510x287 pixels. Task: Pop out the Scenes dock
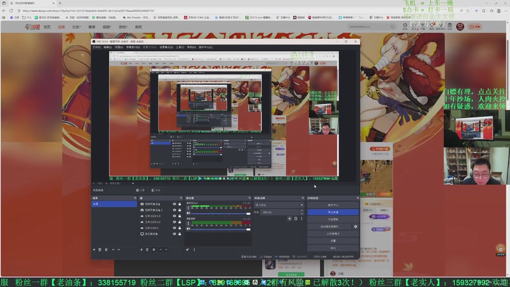tap(135, 198)
